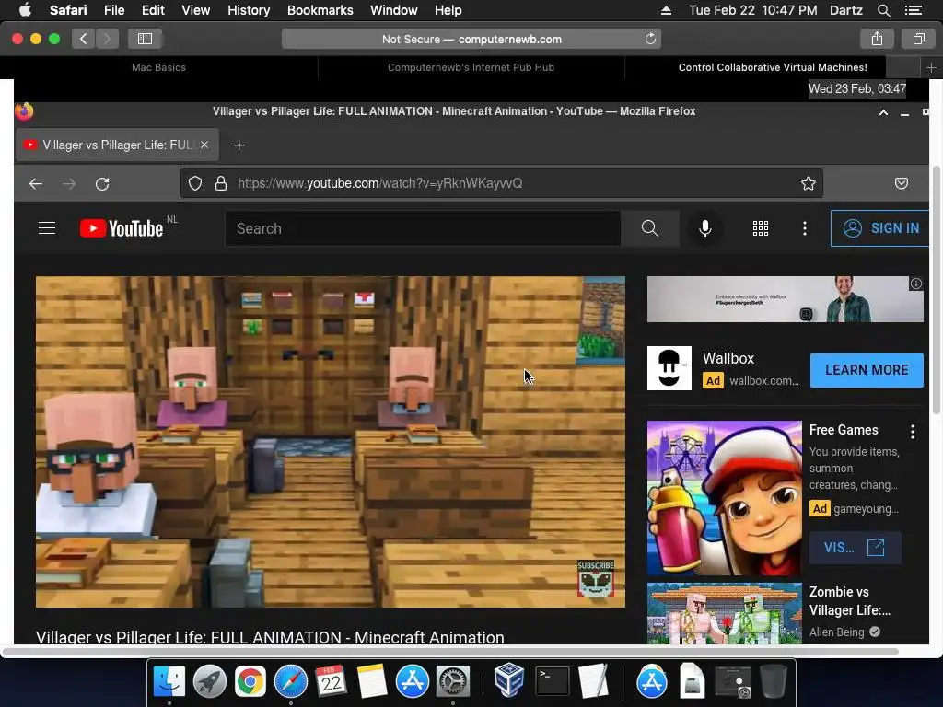Toggle Safari's sidebar button
The width and height of the screenshot is (943, 707).
click(145, 39)
